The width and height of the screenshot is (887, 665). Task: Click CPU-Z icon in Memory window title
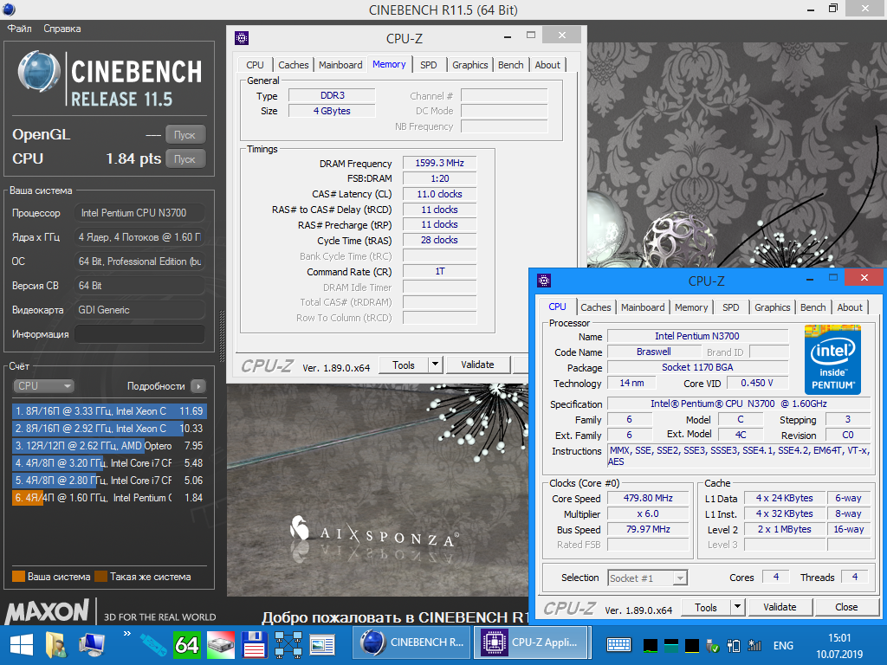click(x=242, y=38)
